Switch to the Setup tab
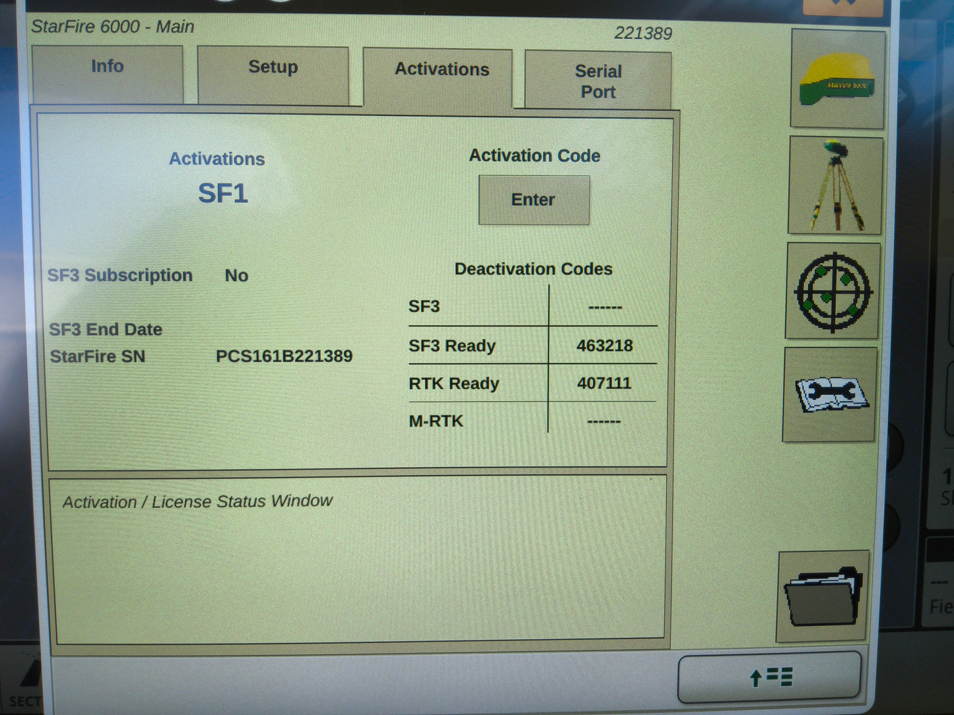The image size is (954, 715). pos(273,75)
